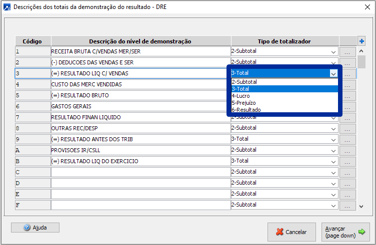
Task: Click the blue plus add-row icon
Action: pos(361,41)
